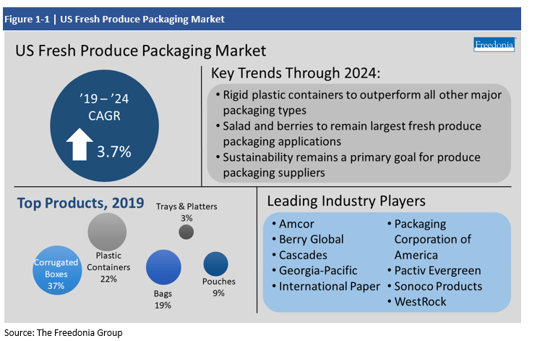The width and height of the screenshot is (558, 341).
Task: Click the 'Pouches 9%' label
Action: coord(219,287)
